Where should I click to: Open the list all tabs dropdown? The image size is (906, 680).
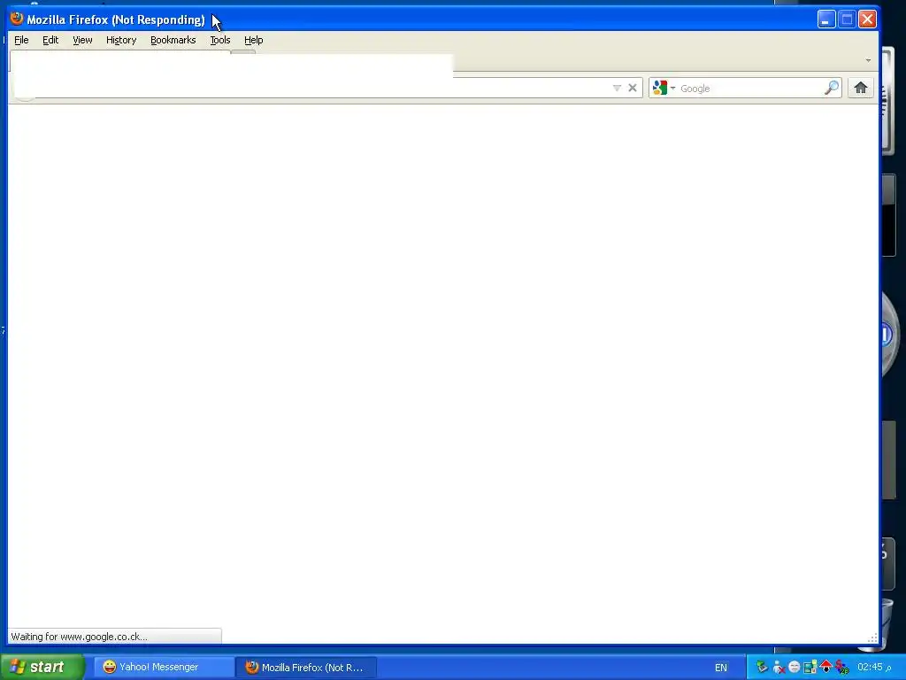click(868, 60)
